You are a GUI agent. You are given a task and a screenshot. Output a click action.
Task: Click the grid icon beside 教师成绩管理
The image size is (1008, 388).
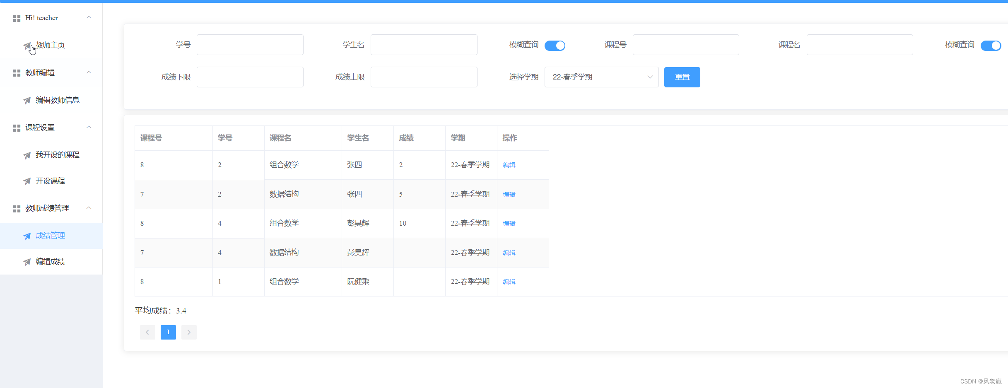click(x=17, y=209)
